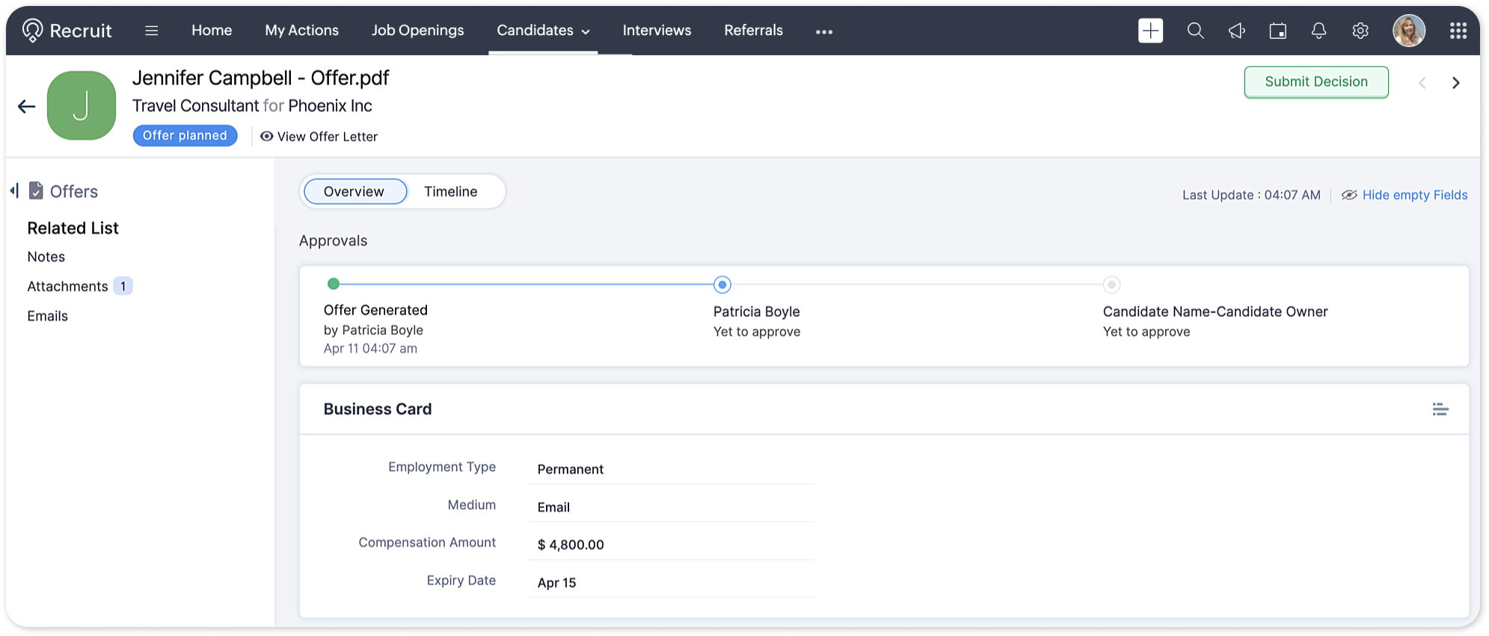Open the Business Card section options icon

click(x=1440, y=409)
